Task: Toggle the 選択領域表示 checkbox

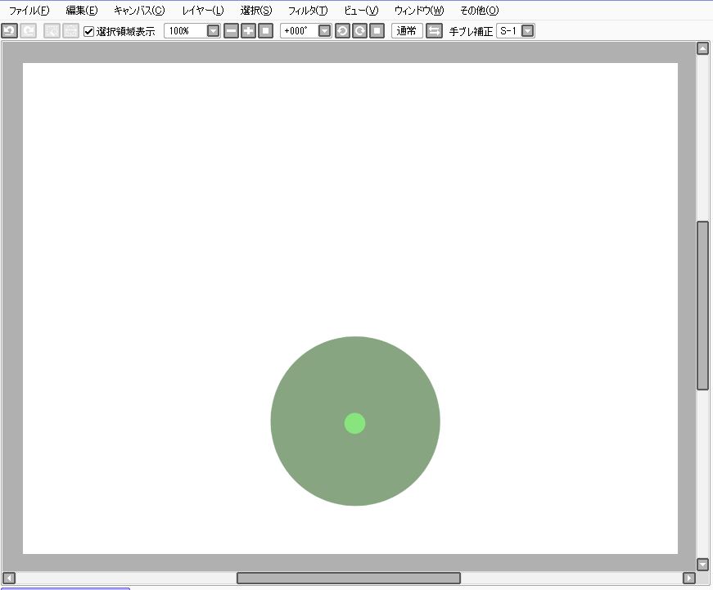Action: click(89, 31)
